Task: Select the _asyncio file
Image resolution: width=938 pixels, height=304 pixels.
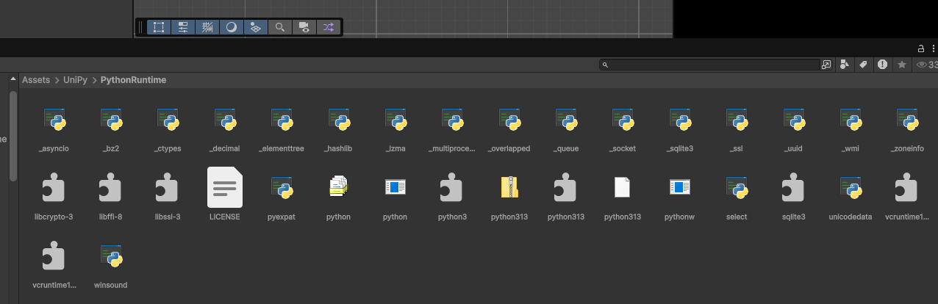Action: click(x=54, y=131)
